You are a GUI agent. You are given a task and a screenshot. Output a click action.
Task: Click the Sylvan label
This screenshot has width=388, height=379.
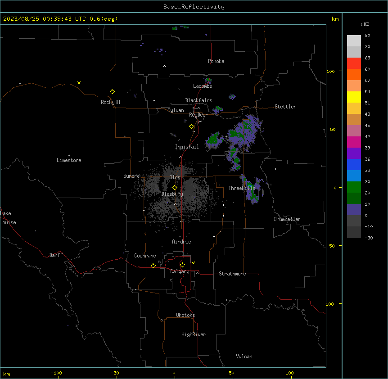coord(176,110)
